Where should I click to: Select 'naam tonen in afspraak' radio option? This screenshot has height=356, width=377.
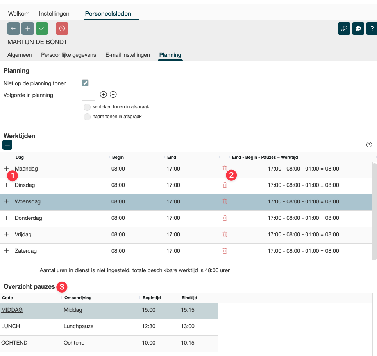point(87,117)
